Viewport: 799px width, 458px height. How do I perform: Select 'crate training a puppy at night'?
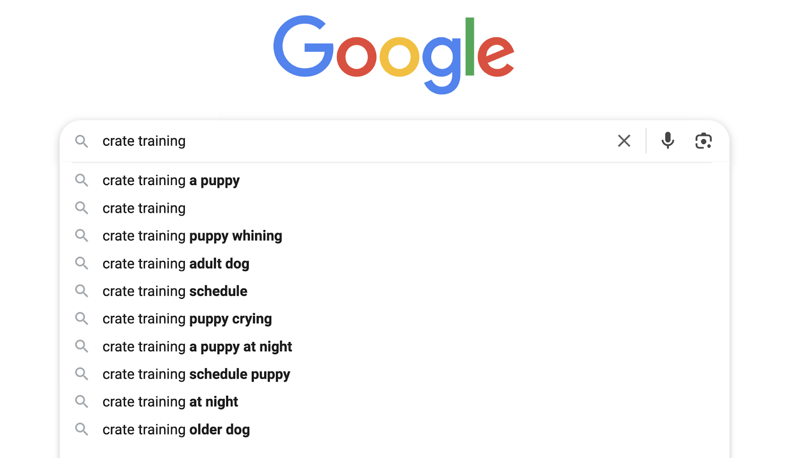(x=197, y=346)
